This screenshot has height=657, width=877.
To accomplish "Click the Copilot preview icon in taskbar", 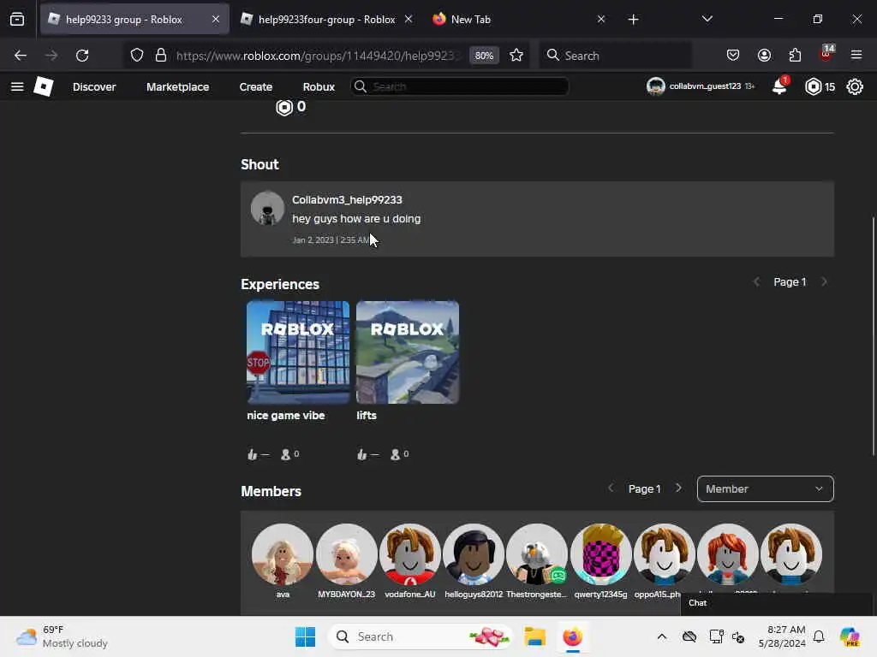I will [x=850, y=636].
